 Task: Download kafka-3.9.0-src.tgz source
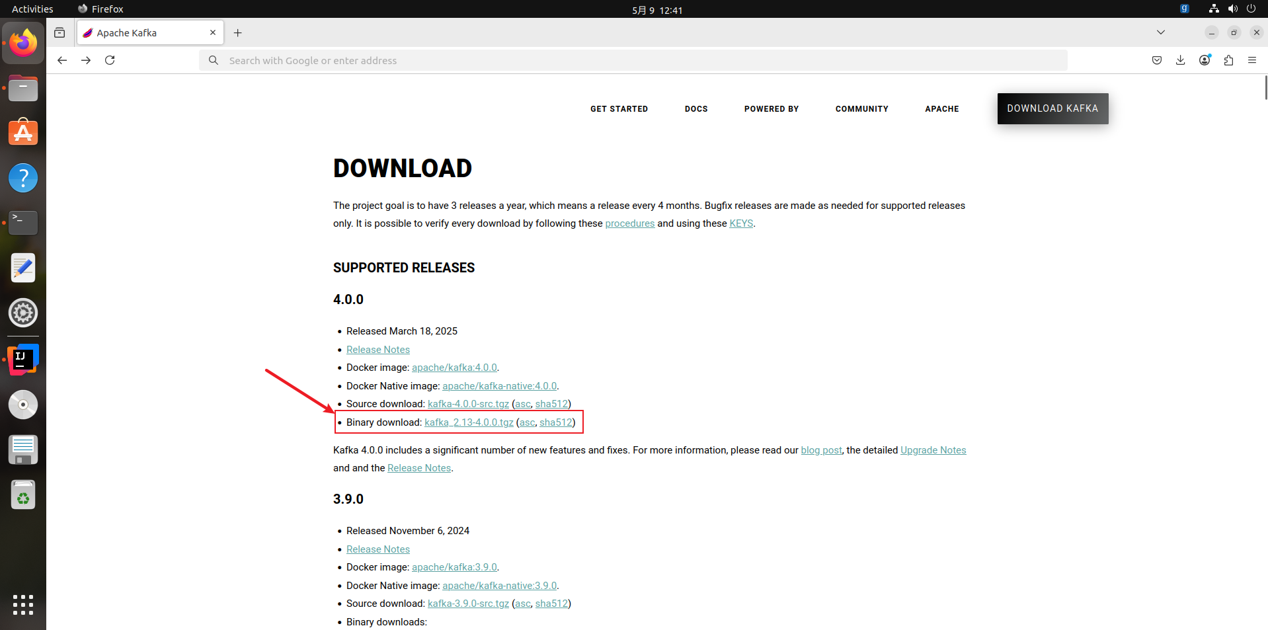pyautogui.click(x=468, y=604)
